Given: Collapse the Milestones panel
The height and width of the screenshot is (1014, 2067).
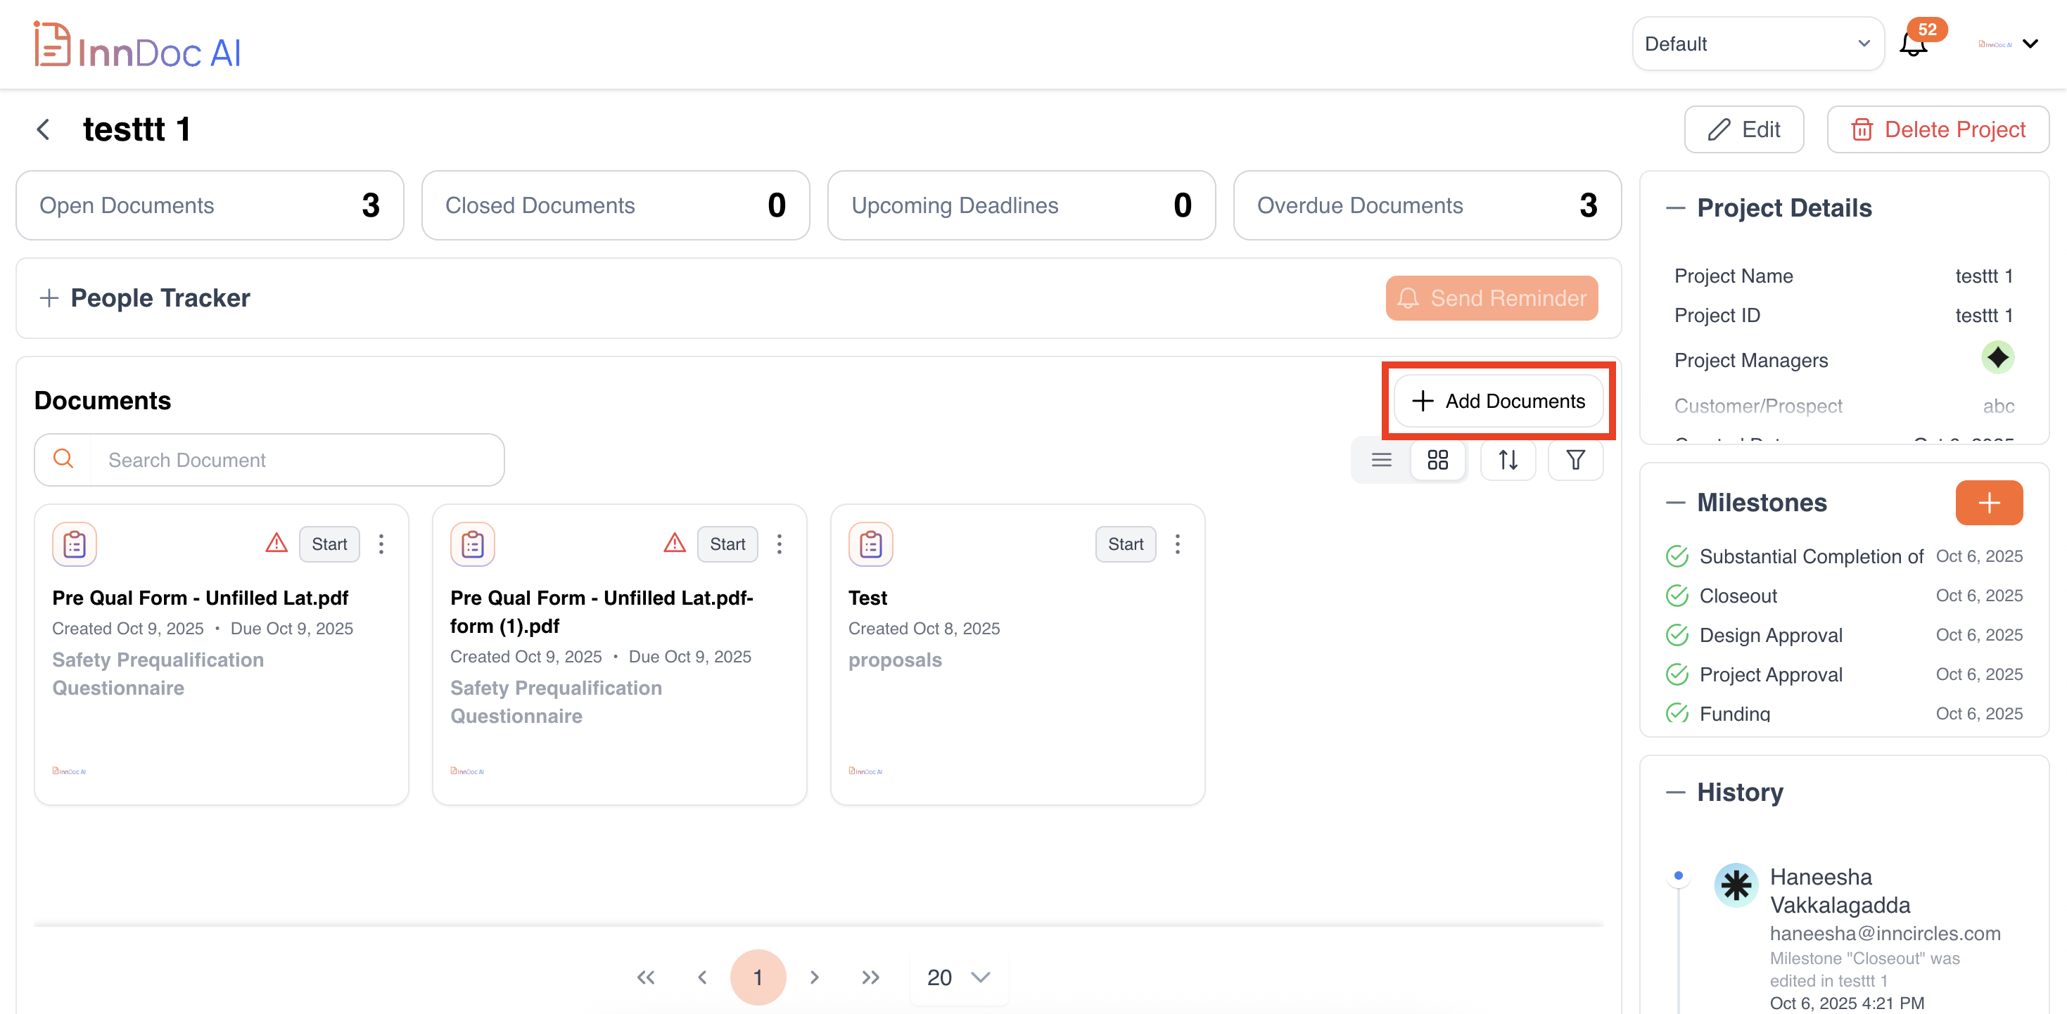Looking at the screenshot, I should (x=1675, y=503).
